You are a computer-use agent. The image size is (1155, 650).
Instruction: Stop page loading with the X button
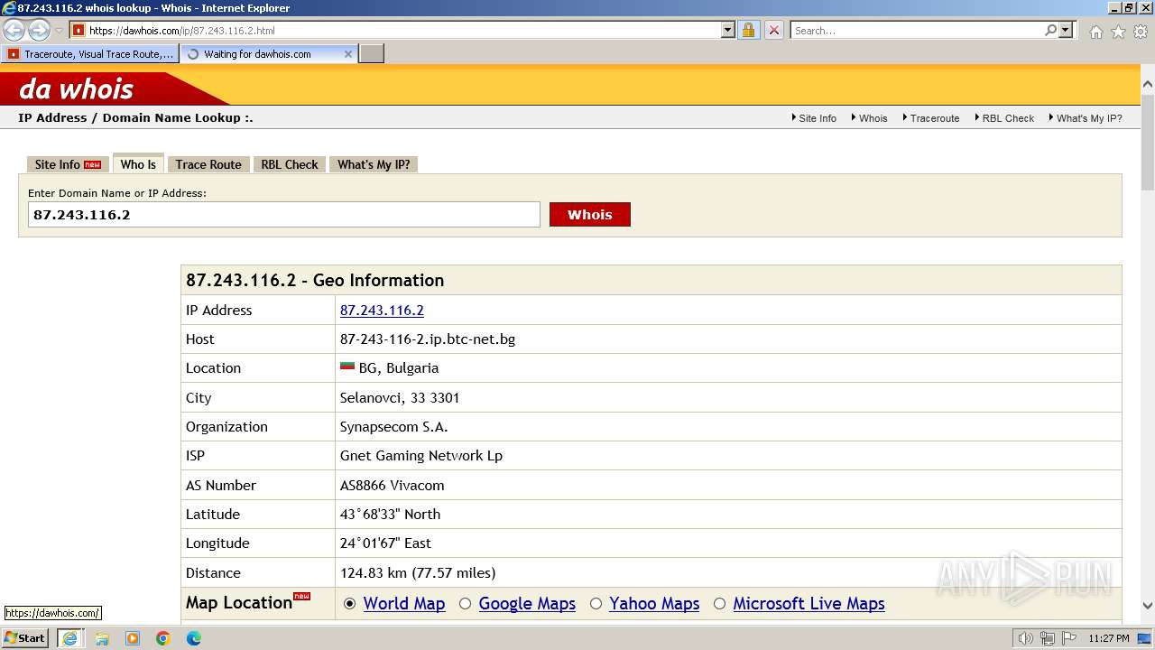point(773,30)
